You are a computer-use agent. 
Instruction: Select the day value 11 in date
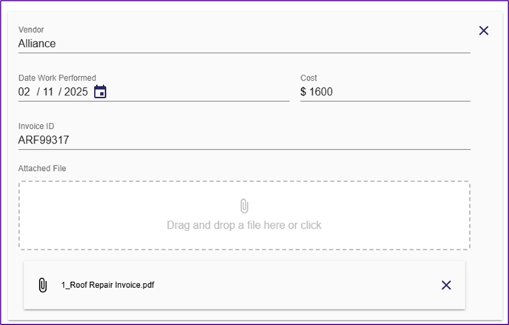coord(48,92)
